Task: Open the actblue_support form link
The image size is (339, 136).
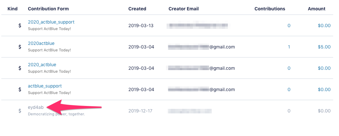Action: point(45,86)
